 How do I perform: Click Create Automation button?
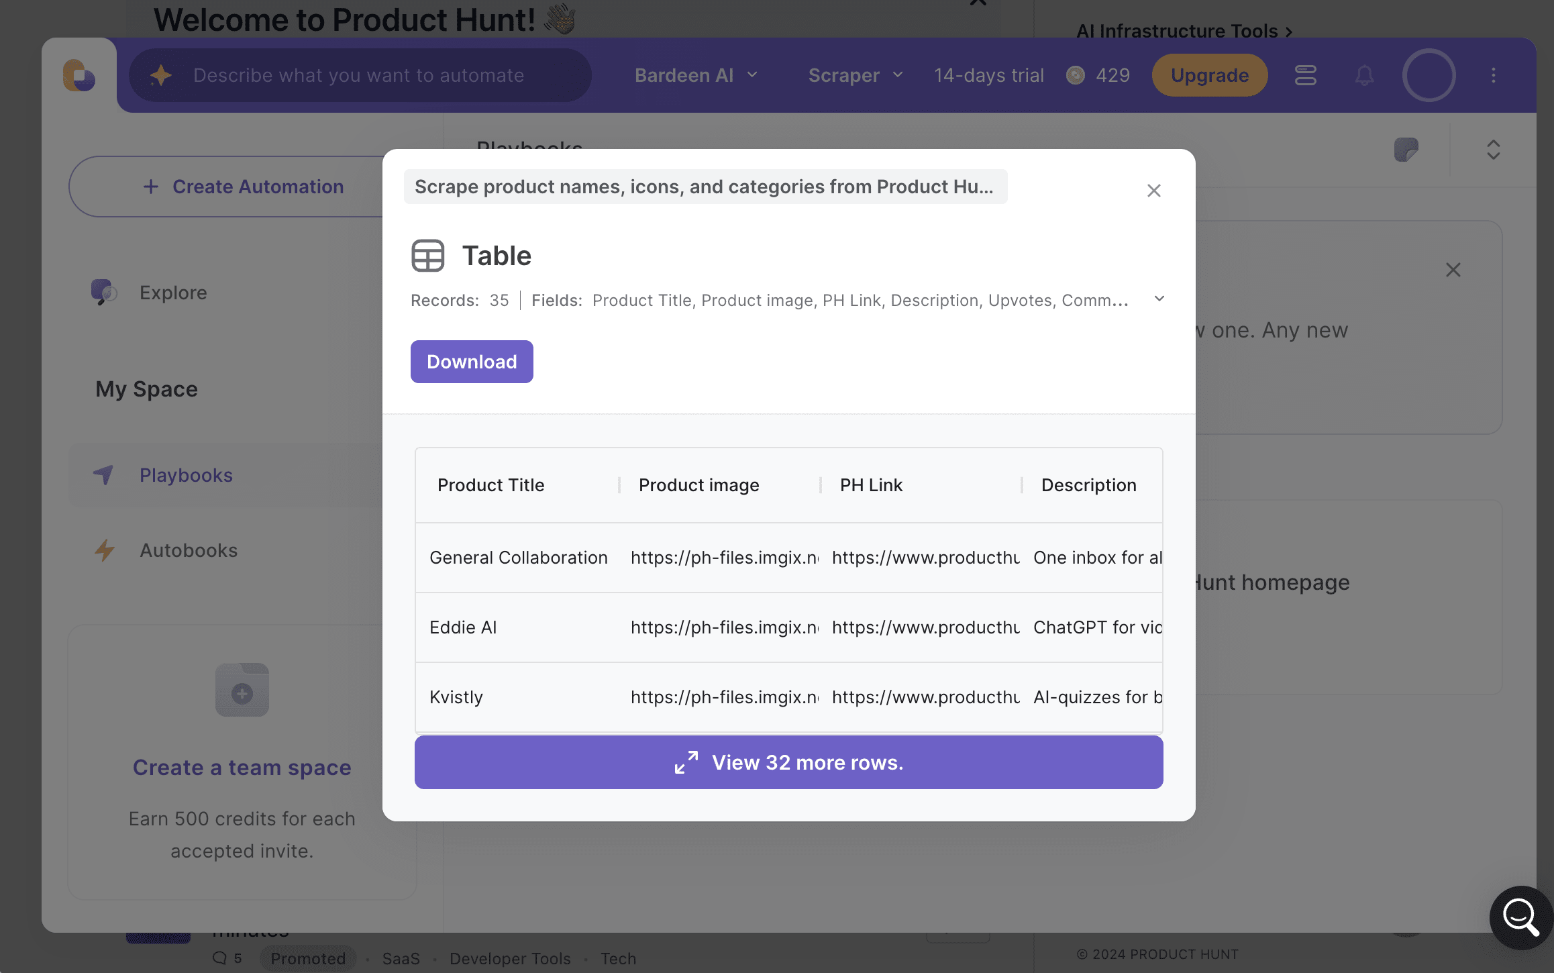click(x=243, y=187)
